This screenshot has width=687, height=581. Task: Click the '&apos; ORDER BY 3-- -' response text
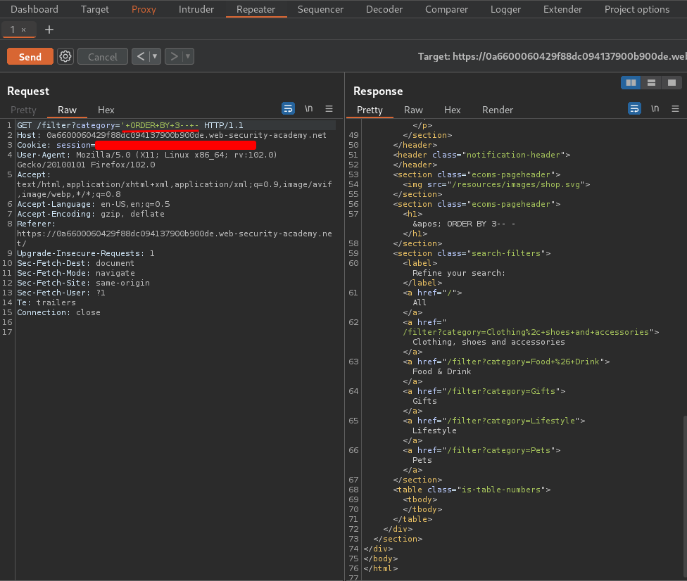(464, 224)
